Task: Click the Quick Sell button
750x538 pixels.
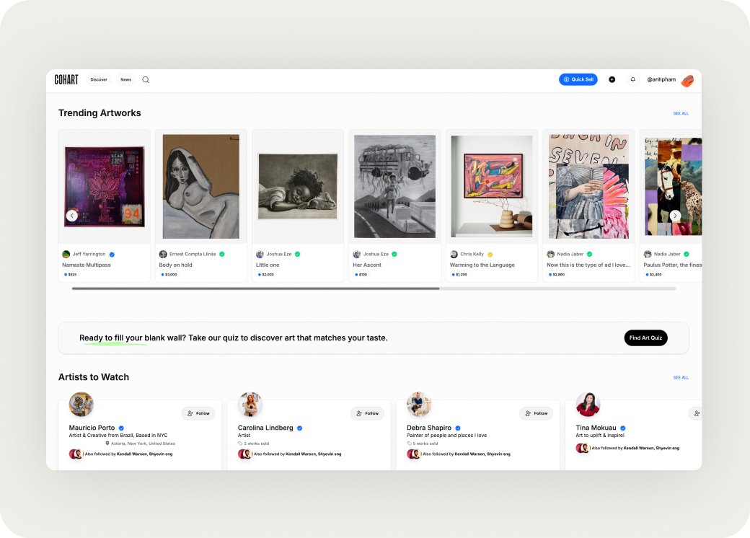Action: [x=578, y=79]
